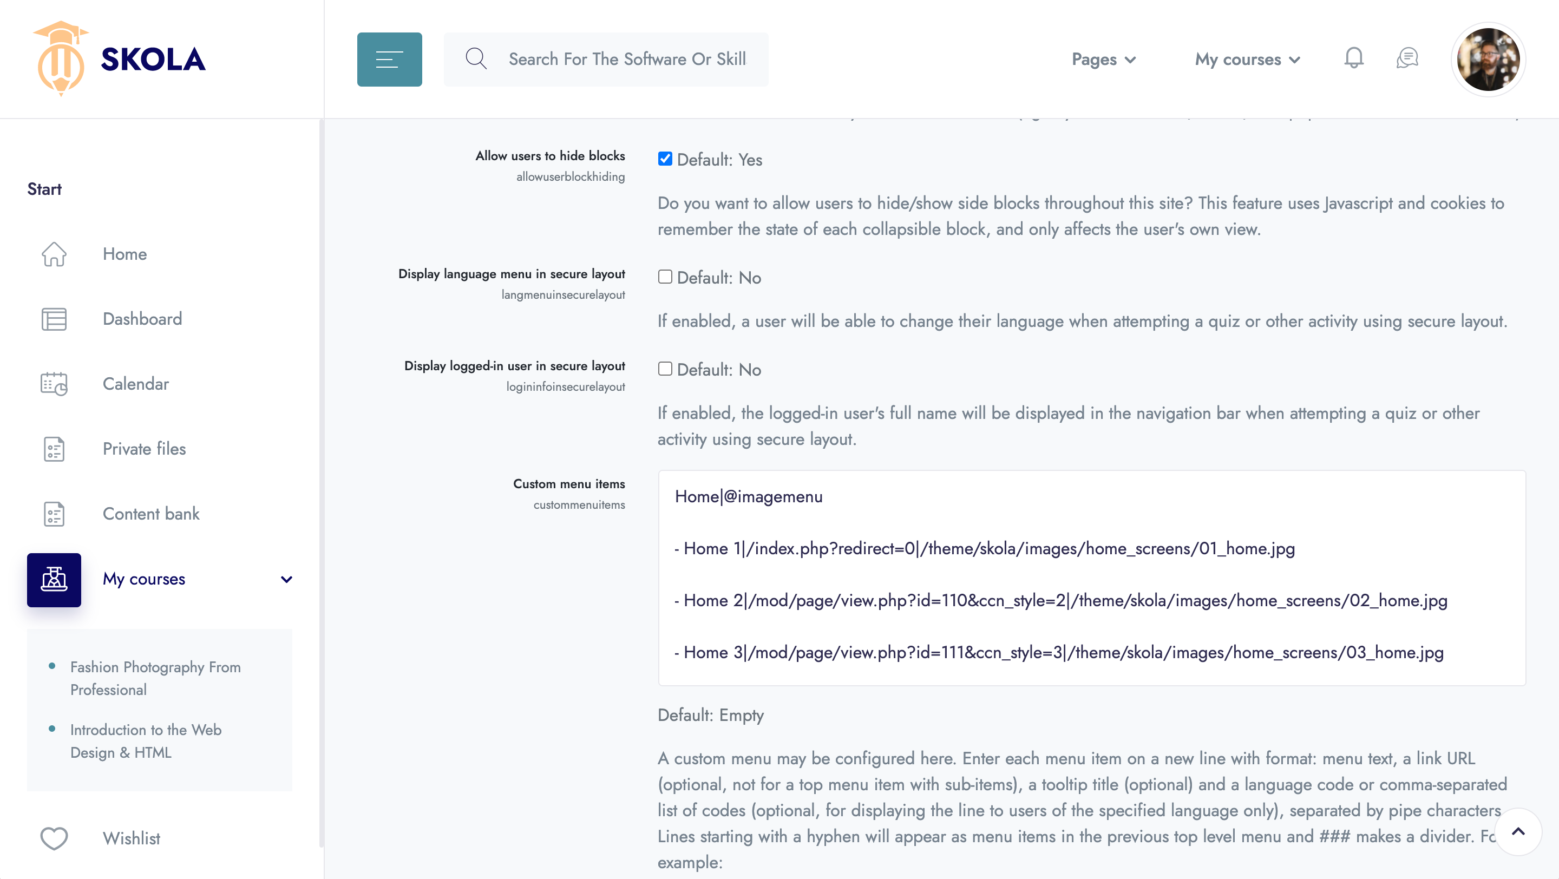Click the Custom menu items label
The width and height of the screenshot is (1559, 879).
tap(569, 484)
